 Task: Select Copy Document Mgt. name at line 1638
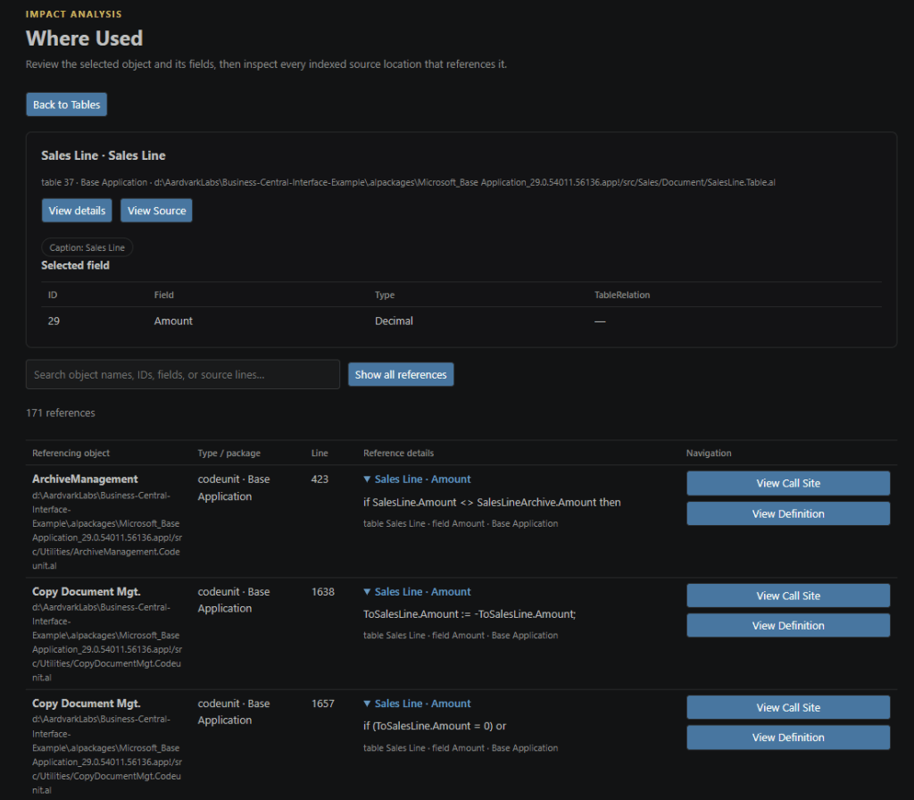[x=87, y=591]
